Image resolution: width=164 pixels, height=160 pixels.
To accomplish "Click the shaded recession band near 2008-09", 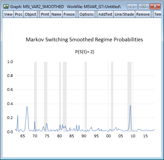I will click(130, 97).
